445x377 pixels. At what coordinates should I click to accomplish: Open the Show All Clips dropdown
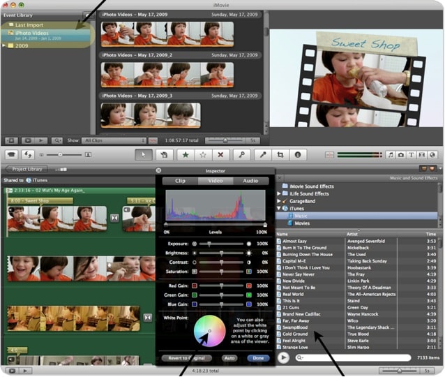click(114, 140)
